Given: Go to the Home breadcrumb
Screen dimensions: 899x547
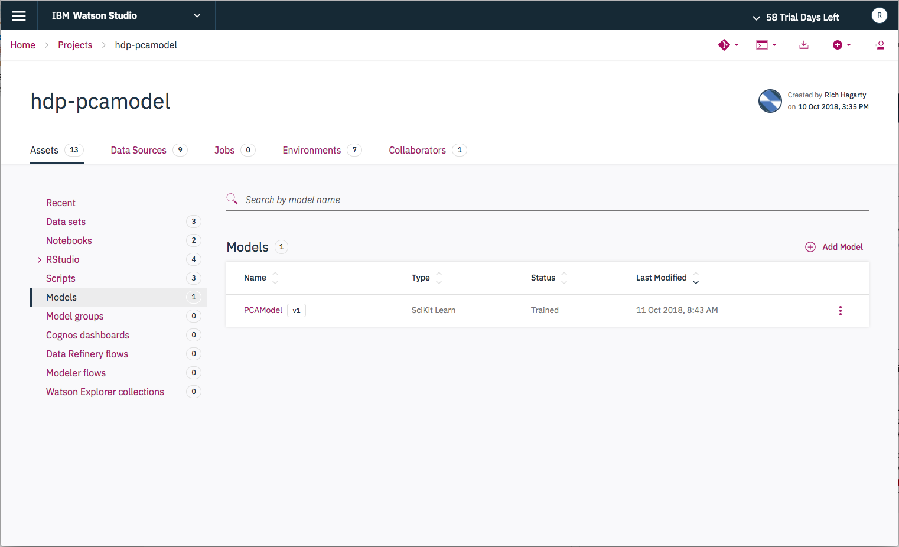Looking at the screenshot, I should point(22,45).
